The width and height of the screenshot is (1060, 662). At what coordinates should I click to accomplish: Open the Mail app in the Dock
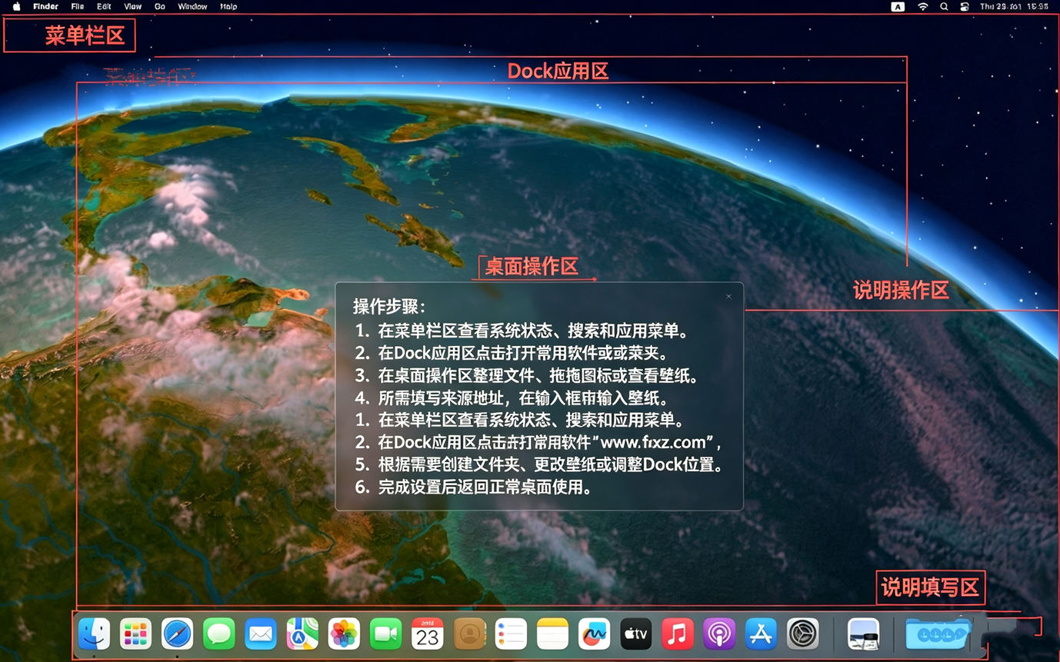261,634
